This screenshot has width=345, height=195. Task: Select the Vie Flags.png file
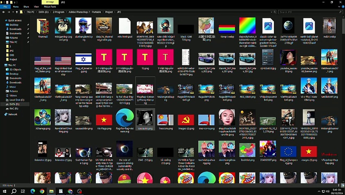[104, 122]
